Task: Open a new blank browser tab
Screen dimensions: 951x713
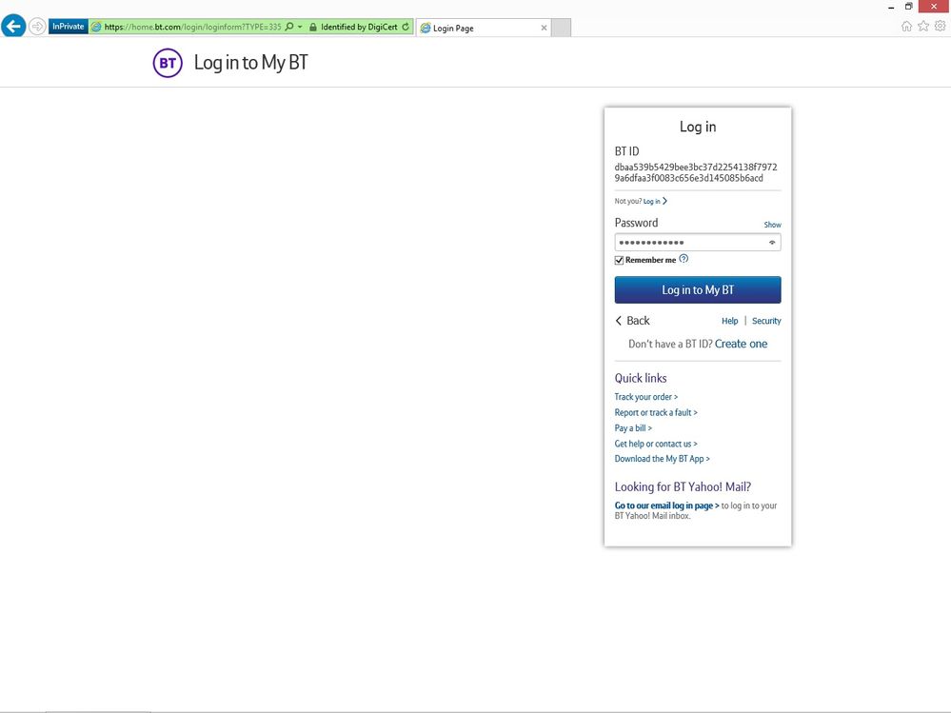Action: click(x=561, y=28)
